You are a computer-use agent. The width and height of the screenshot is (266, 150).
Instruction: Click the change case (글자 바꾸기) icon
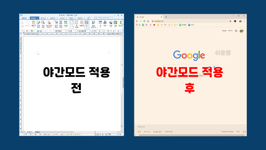pos(93,23)
